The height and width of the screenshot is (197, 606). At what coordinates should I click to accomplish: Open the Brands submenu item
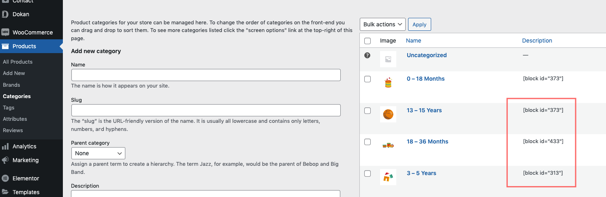(11, 85)
